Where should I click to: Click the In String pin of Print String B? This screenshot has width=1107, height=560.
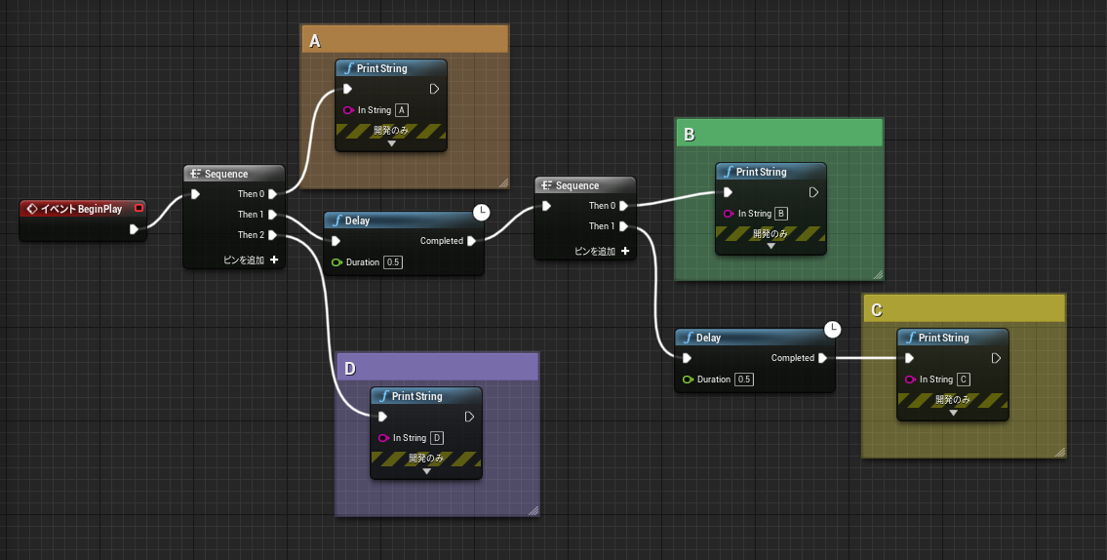click(x=729, y=214)
